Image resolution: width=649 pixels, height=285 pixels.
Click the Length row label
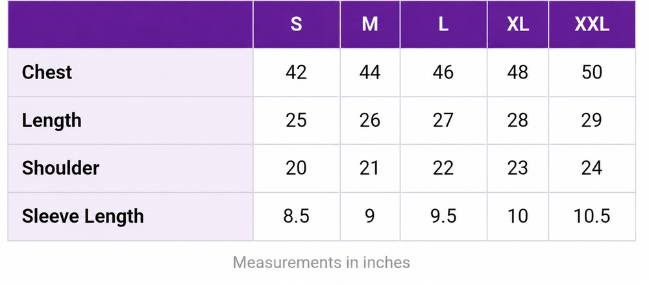[x=52, y=121]
